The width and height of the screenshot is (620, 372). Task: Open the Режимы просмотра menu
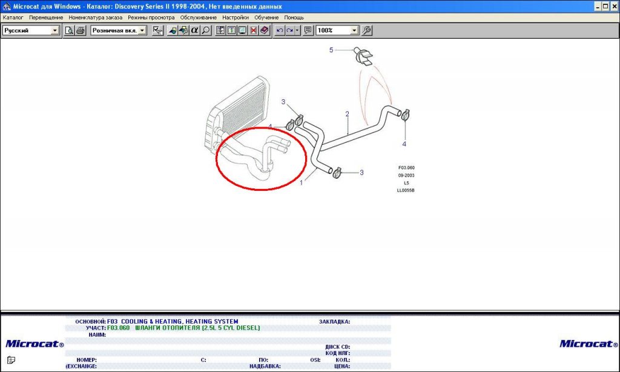(x=151, y=18)
